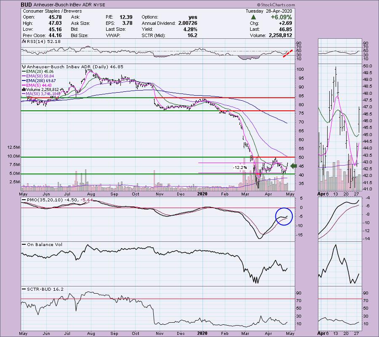
Task: Click the +6.09% percent change value
Action: click(x=281, y=17)
